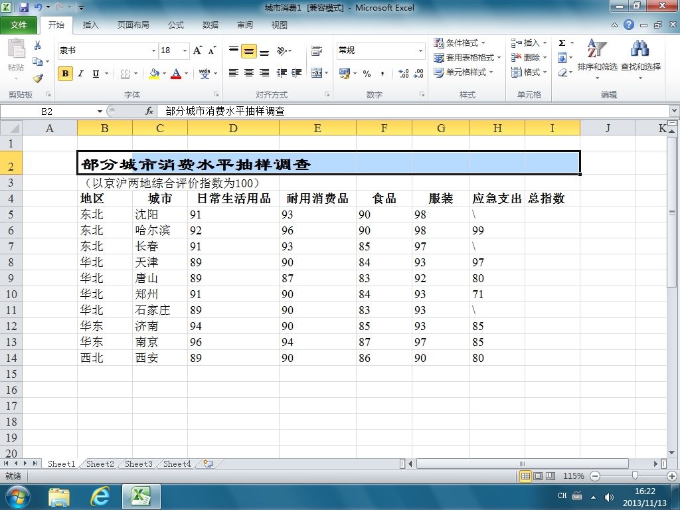
Task: Open the font name dropdown showing 隶书
Action: coord(153,50)
